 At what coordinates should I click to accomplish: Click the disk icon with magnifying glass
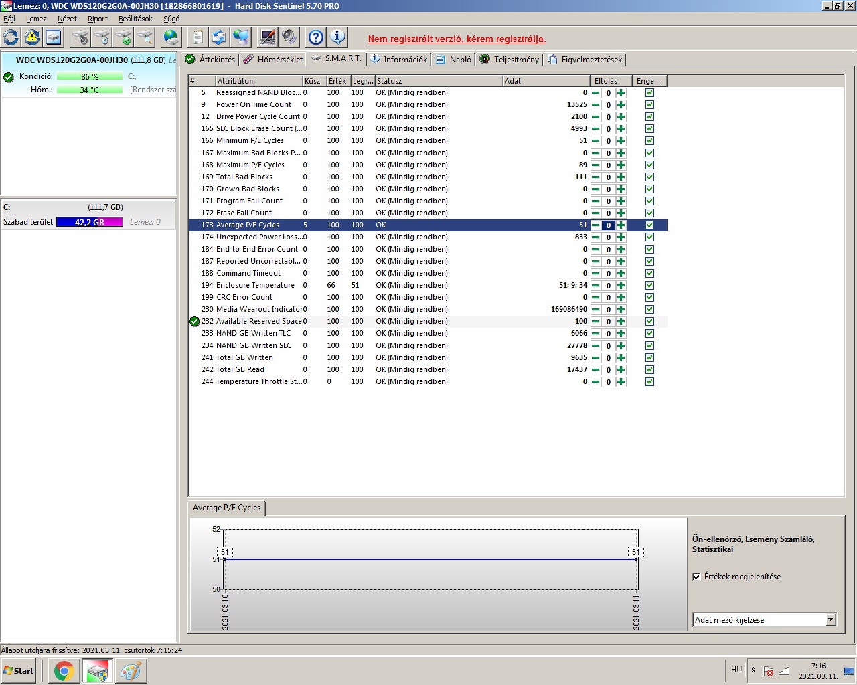click(145, 37)
